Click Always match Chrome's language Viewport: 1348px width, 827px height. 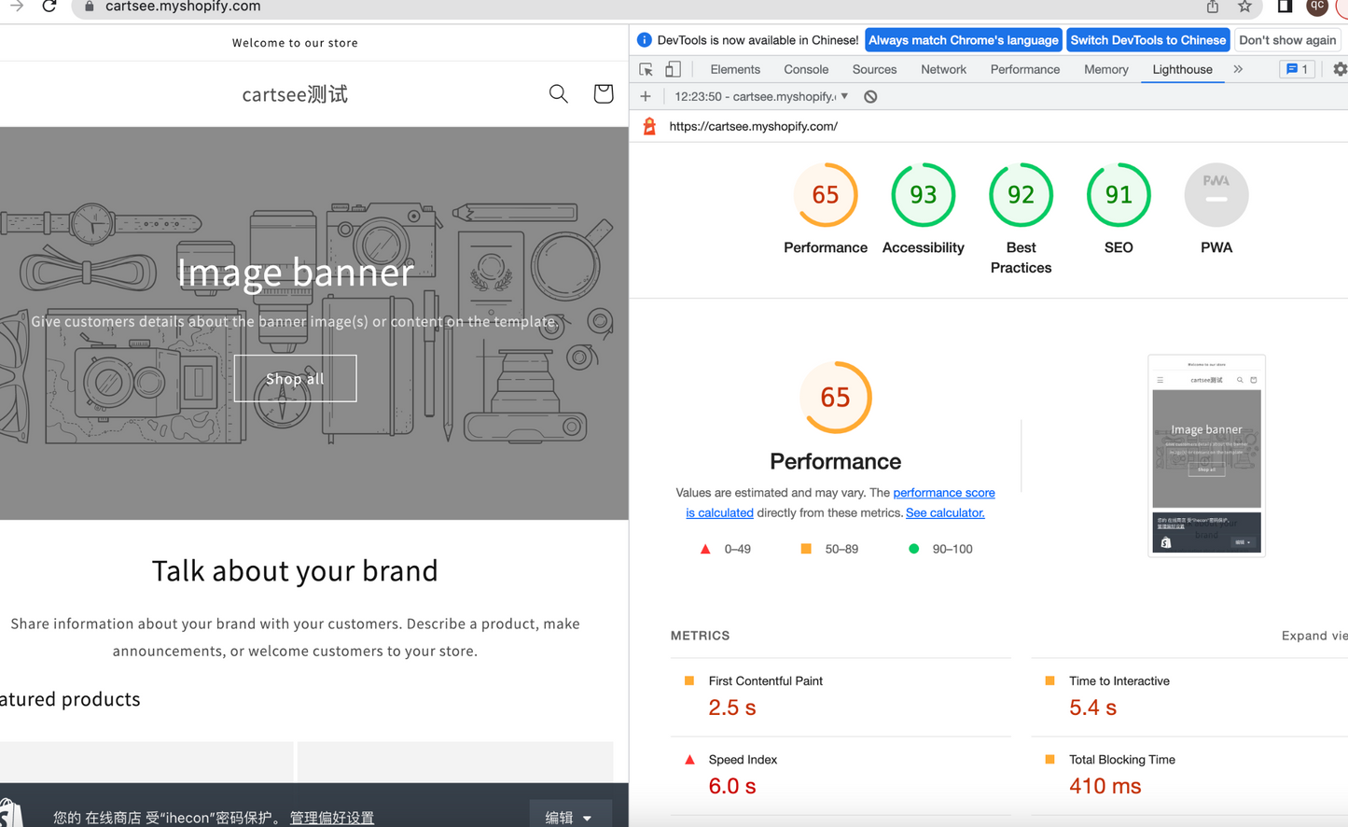click(963, 40)
